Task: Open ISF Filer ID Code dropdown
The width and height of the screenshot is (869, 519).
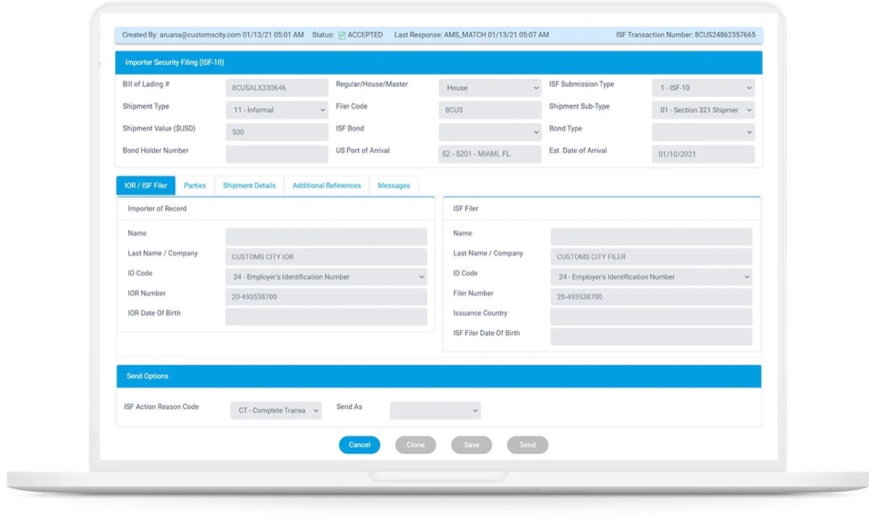Action: click(x=651, y=277)
